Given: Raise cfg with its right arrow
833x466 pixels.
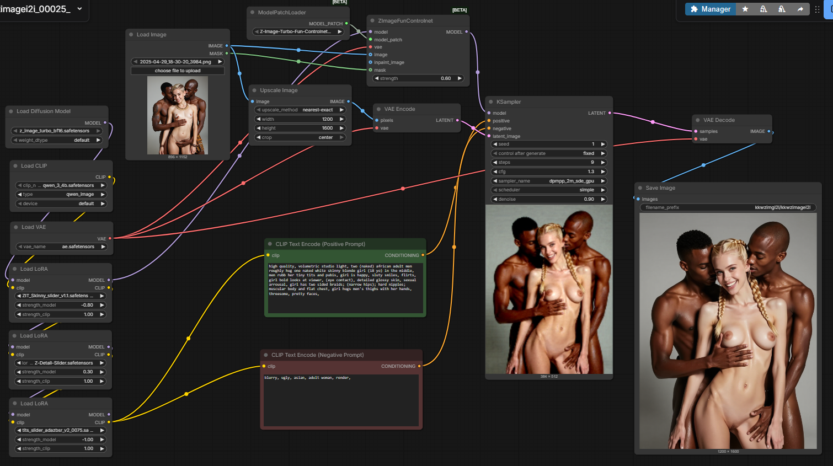Looking at the screenshot, I should click(603, 172).
